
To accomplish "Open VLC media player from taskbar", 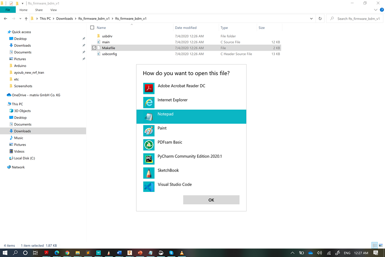I will coord(182,253).
